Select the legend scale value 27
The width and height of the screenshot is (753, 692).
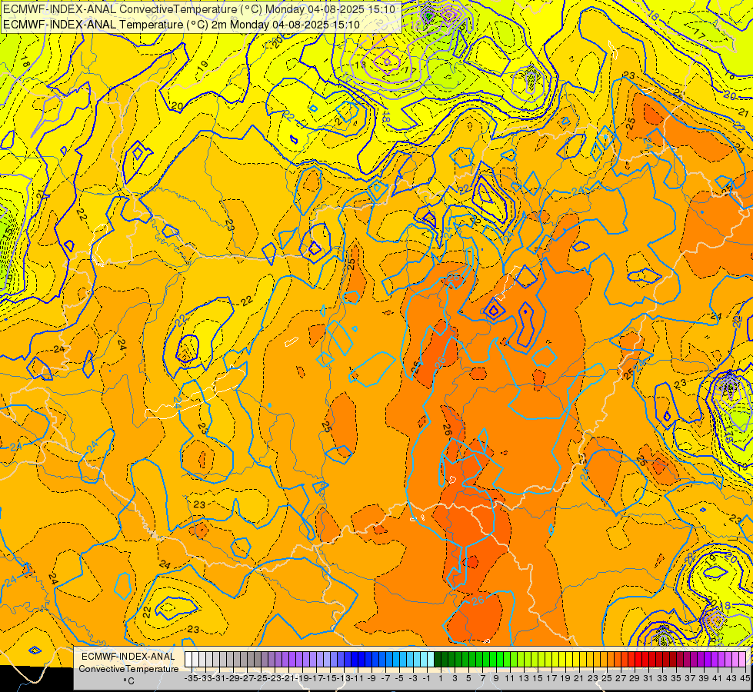[x=621, y=679]
